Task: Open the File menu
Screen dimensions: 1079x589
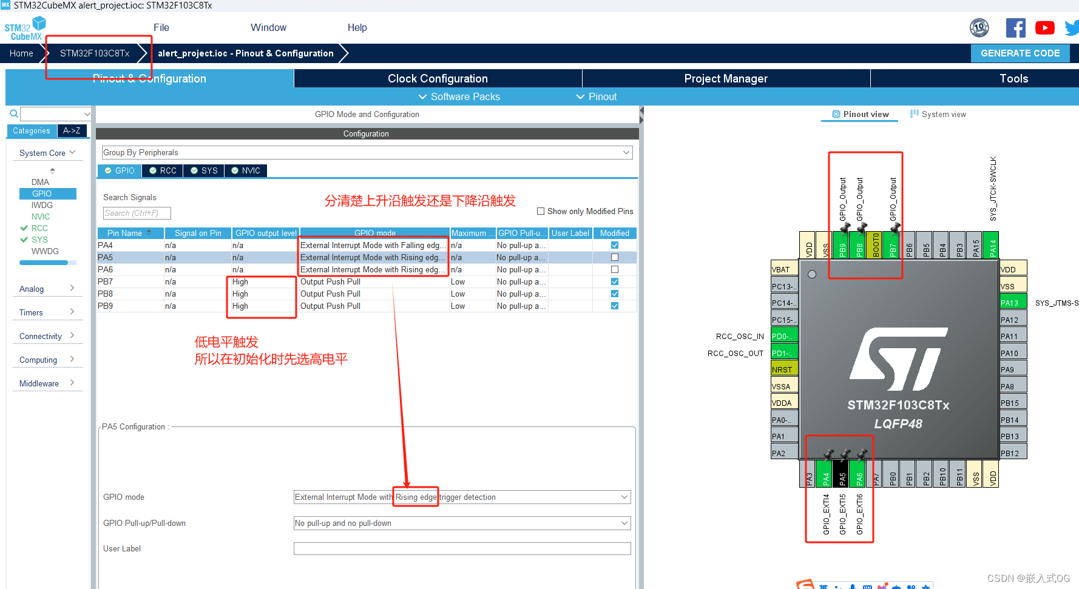Action: (x=161, y=27)
